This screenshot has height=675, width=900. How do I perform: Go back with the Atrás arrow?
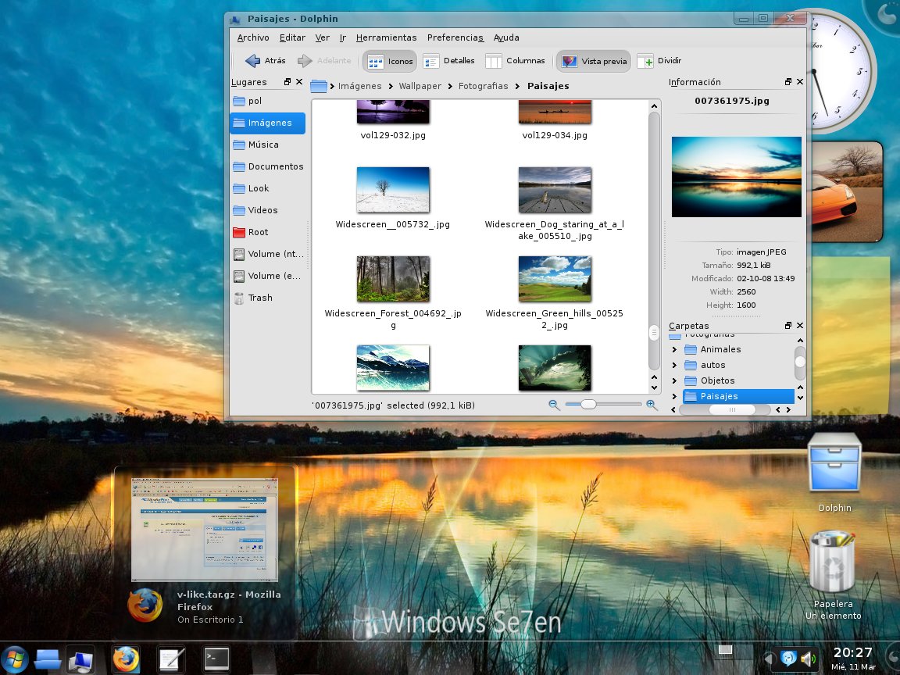pyautogui.click(x=265, y=60)
